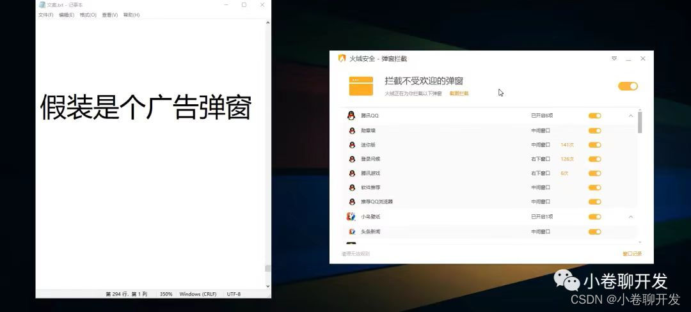691x312 pixels.
Task: Click UTF-8 encoding in Notepad status bar
Action: click(234, 294)
